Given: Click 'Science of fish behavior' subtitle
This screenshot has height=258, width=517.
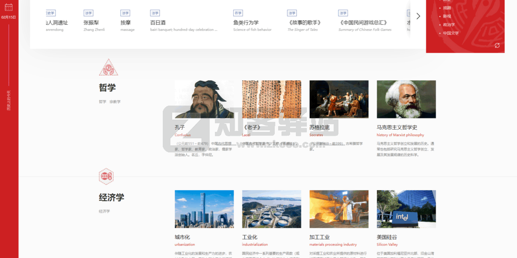Looking at the screenshot, I should pos(252,30).
